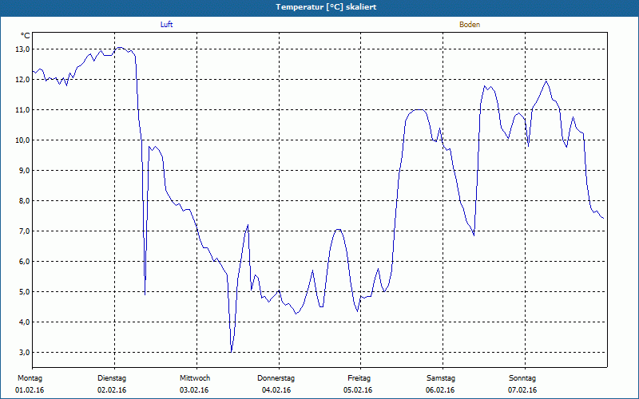Viewport: 639px width, 399px height.
Task: Click the 6,0 y-axis value
Action: tap(24, 262)
